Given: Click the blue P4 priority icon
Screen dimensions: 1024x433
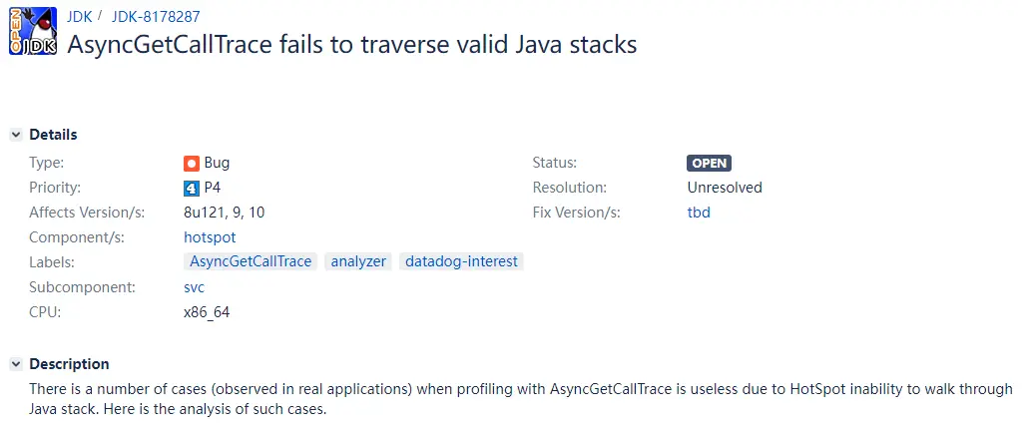Looking at the screenshot, I should click(192, 188).
